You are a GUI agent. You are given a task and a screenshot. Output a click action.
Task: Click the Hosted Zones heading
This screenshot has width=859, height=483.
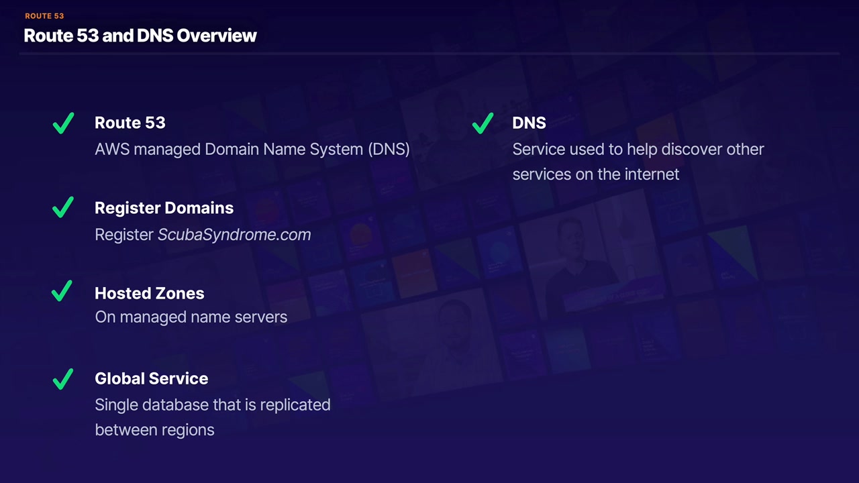149,293
